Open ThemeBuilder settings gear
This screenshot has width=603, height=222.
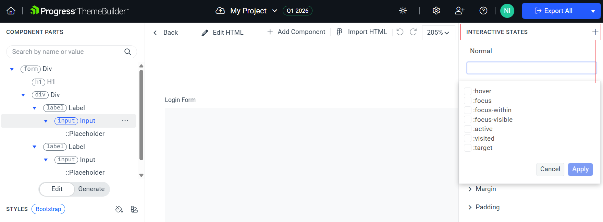coord(436,11)
